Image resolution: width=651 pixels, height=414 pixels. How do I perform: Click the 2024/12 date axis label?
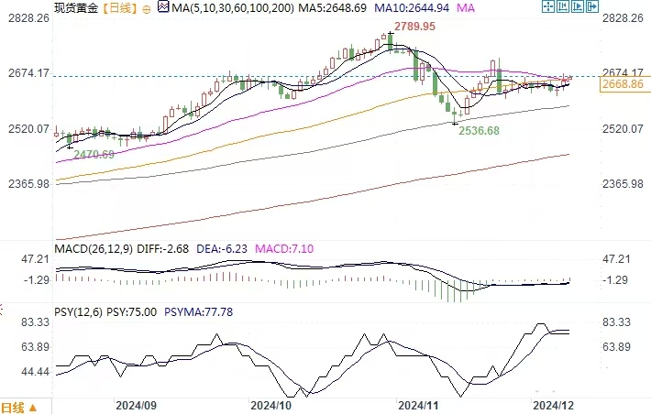point(554,405)
